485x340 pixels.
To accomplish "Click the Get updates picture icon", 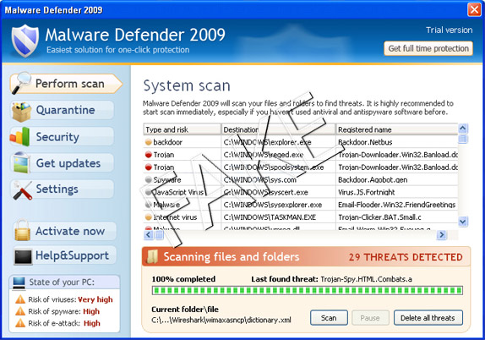I will 21,162.
